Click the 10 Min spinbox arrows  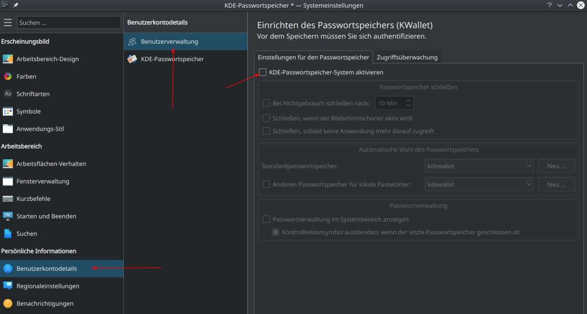click(x=409, y=103)
